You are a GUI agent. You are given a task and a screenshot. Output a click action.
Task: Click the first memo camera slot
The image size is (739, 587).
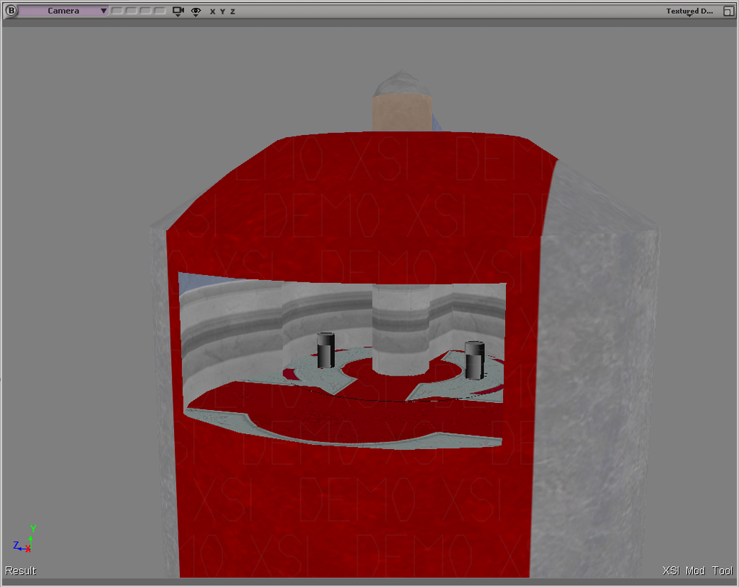coord(118,11)
